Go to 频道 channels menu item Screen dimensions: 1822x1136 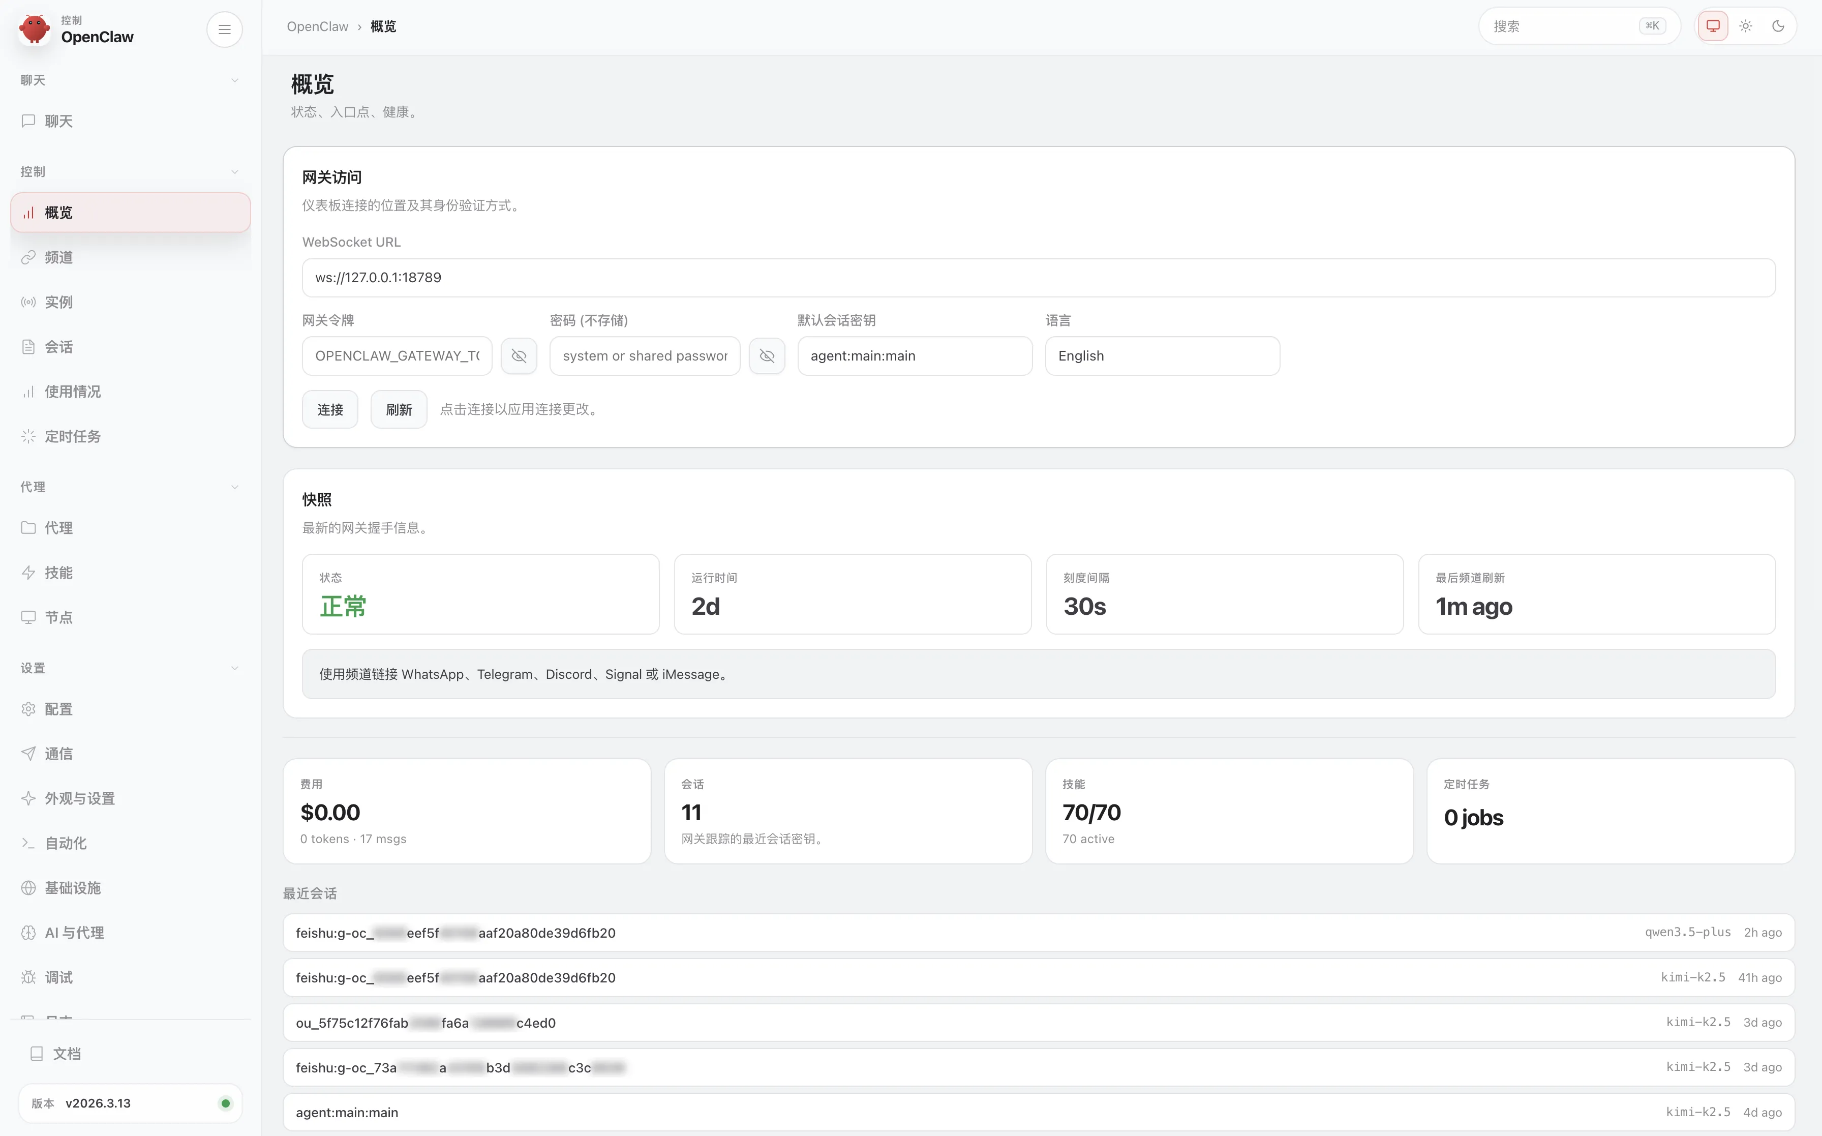pyautogui.click(x=58, y=257)
